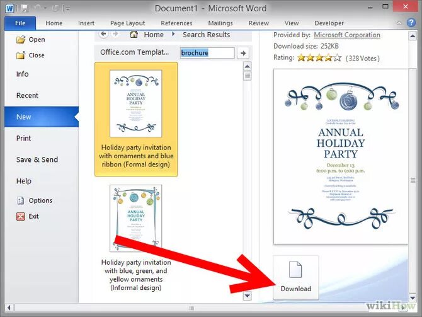Viewport: 422px width, 317px height.
Task: Click horizontal scrollbar left arrow
Action: point(9,308)
